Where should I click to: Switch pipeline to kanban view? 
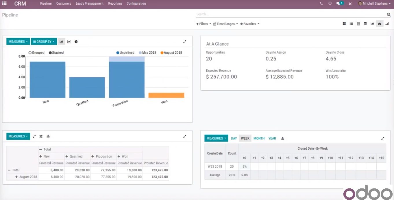coord(344,24)
